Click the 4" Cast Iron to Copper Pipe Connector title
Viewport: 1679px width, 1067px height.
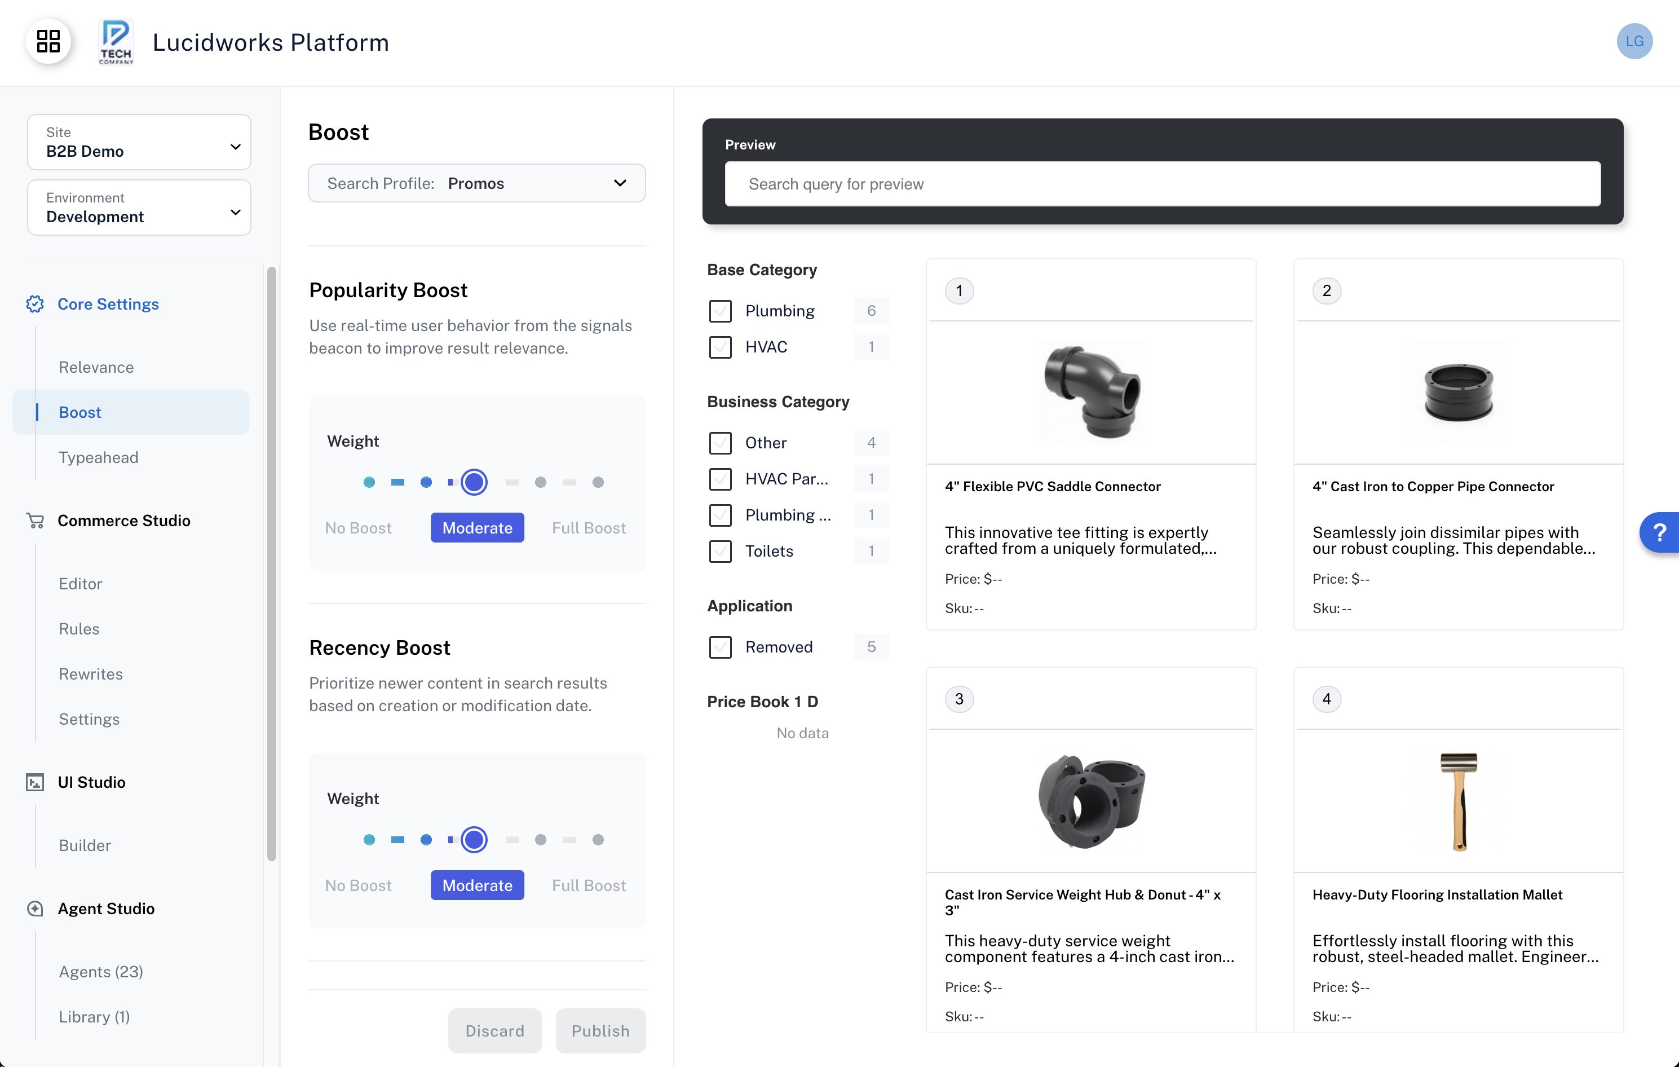point(1433,486)
